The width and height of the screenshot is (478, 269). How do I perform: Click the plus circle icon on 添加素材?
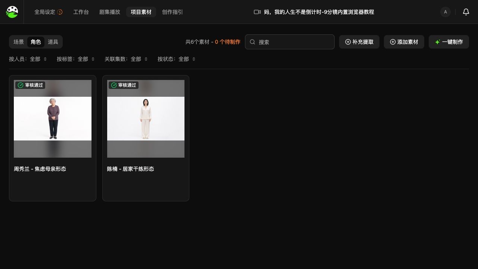(393, 42)
